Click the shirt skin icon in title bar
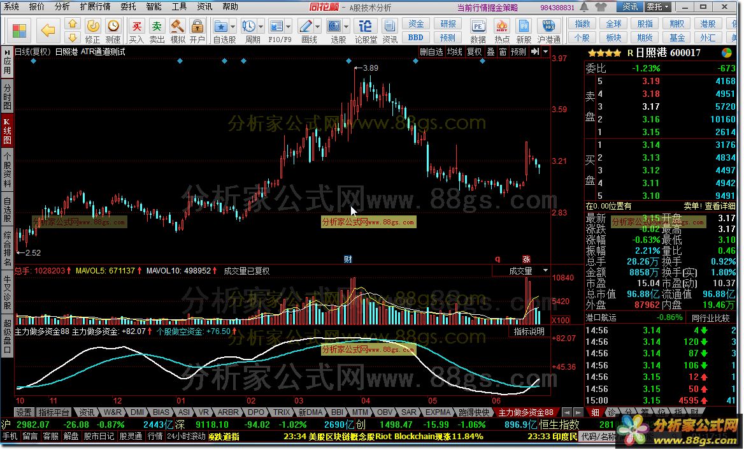744x450 pixels. click(x=601, y=7)
